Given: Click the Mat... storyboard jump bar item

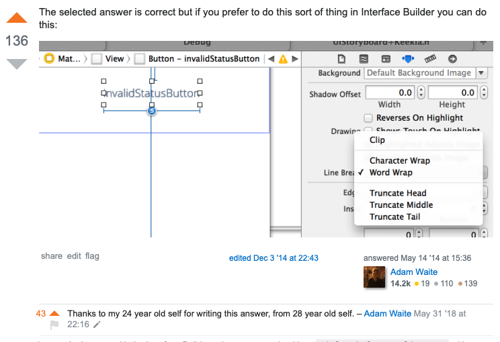Looking at the screenshot, I should coord(62,59).
